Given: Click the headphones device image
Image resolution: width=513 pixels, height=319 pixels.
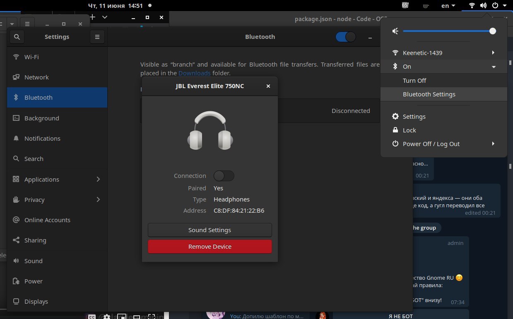Looking at the screenshot, I should tap(210, 131).
